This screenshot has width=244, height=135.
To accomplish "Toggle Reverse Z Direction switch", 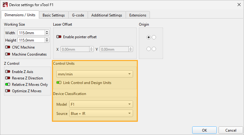I will pos(8,78).
